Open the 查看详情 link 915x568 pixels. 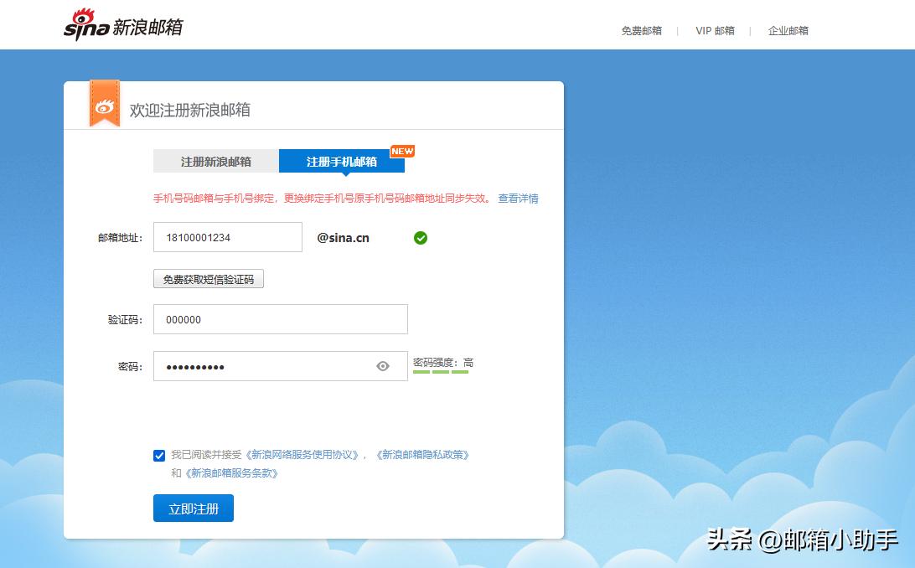pos(518,199)
